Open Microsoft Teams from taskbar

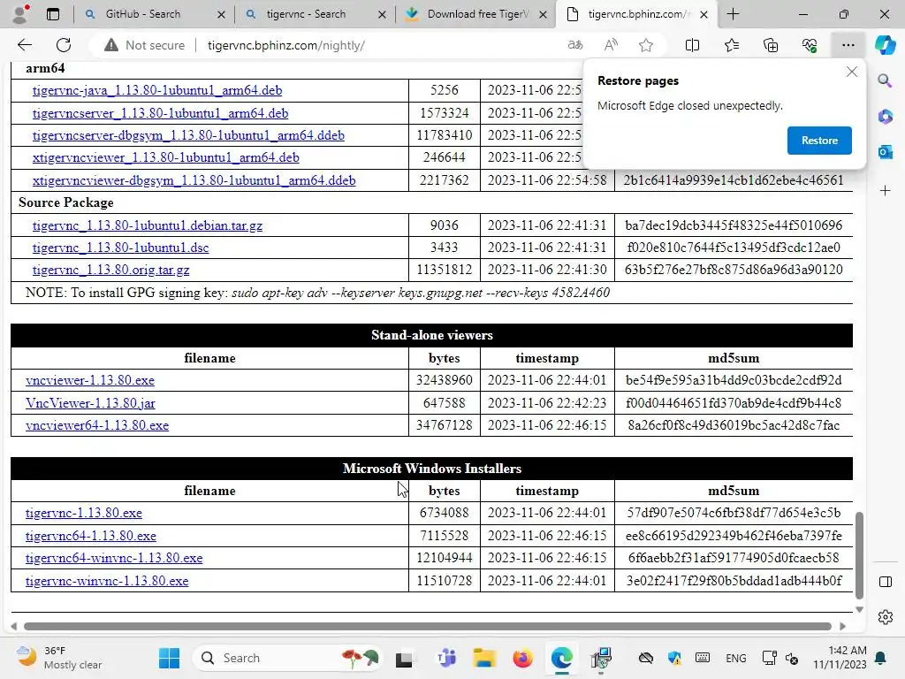coord(445,658)
